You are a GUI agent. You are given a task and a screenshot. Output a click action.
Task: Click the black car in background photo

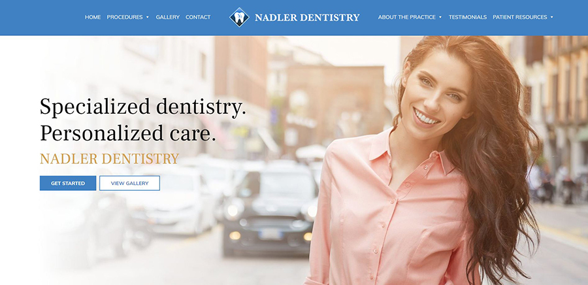(x=270, y=210)
